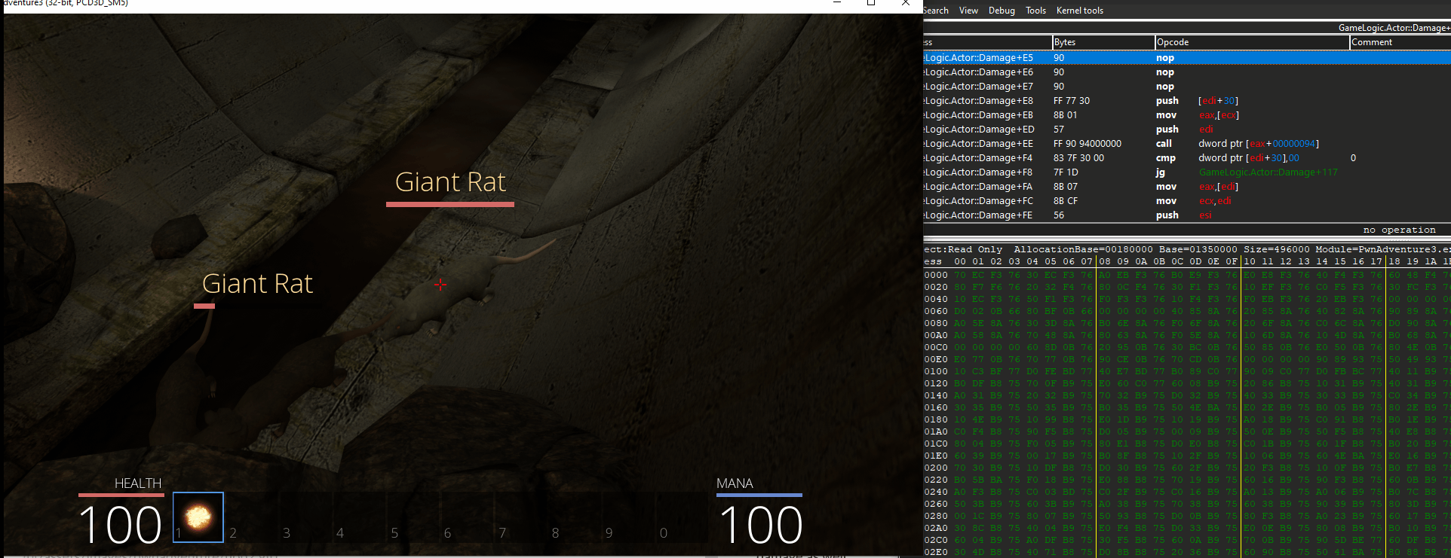
Task: Select the Damage+FA mov eax,[edi] row
Action: pyautogui.click(x=1187, y=187)
